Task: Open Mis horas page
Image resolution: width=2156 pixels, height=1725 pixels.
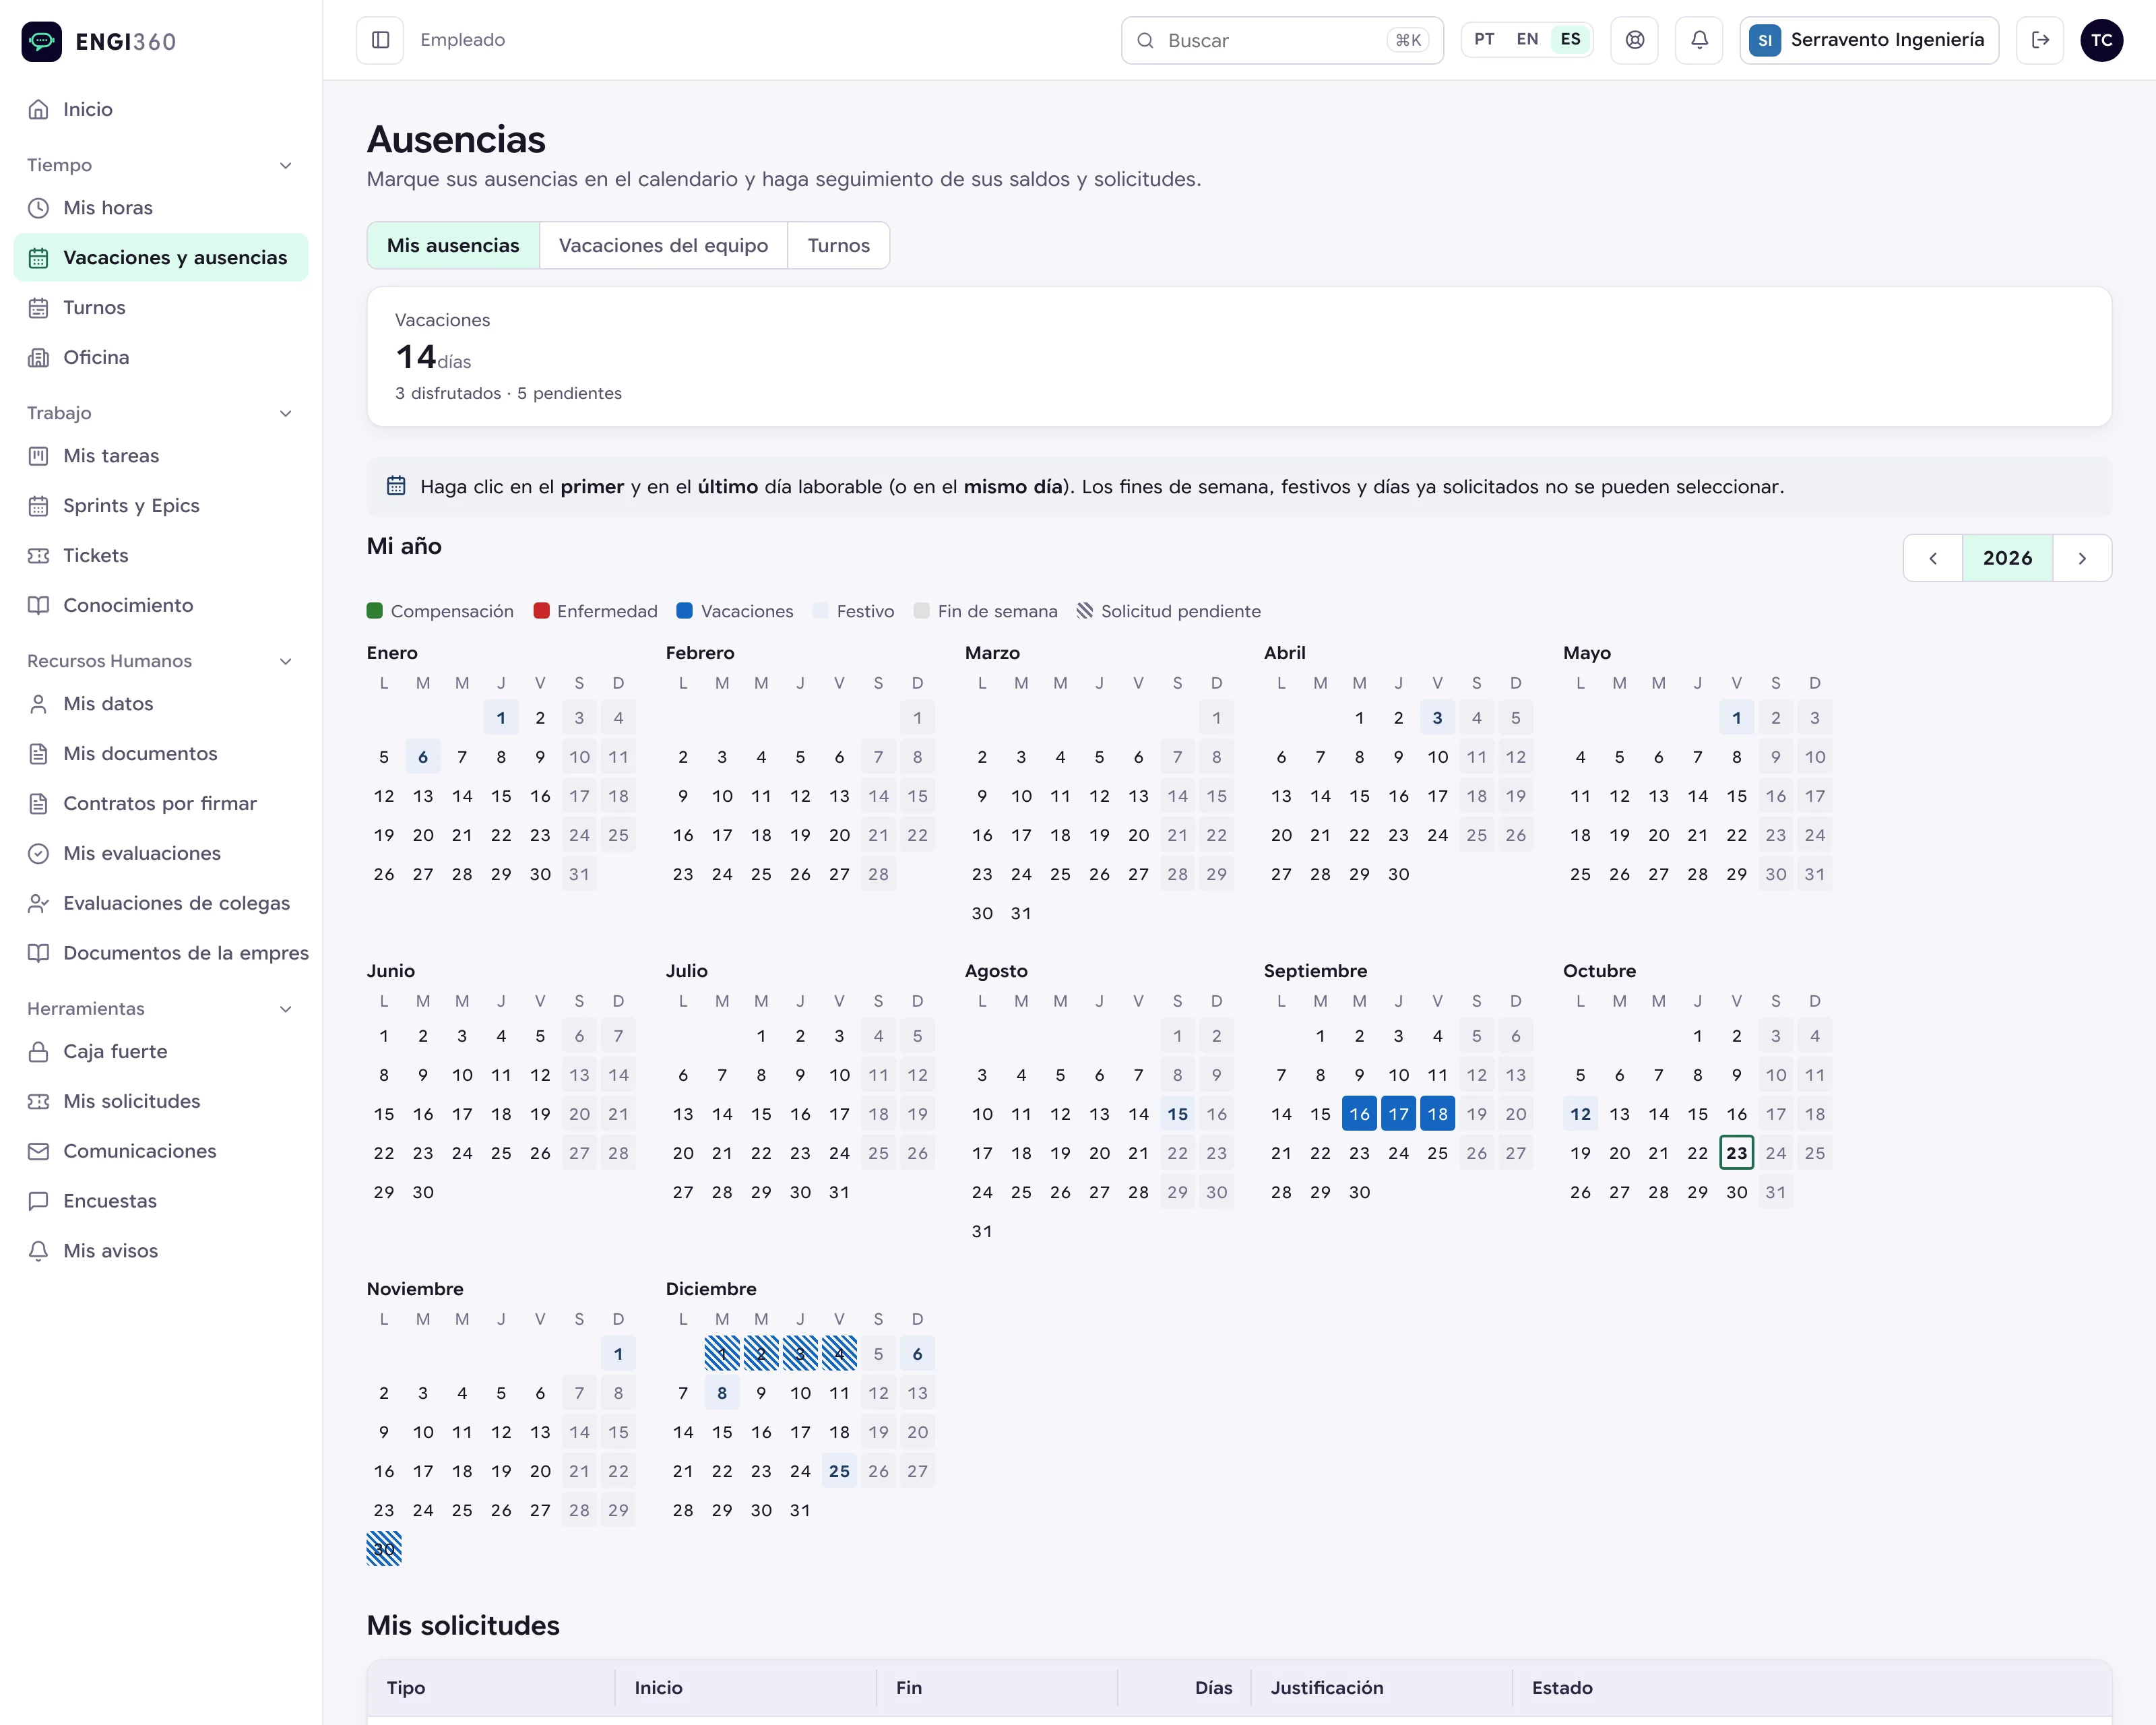Action: click(x=161, y=208)
